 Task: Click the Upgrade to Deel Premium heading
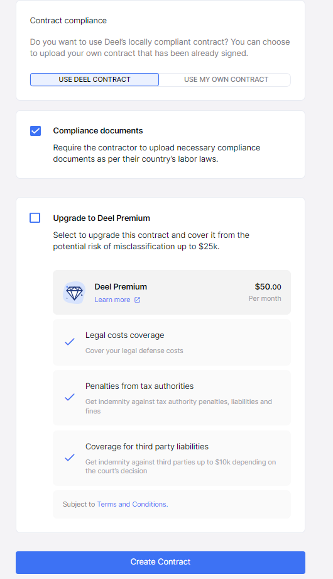pyautogui.click(x=101, y=218)
